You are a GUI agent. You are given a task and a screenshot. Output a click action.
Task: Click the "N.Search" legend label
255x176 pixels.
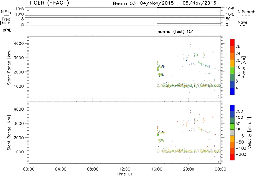(246, 12)
